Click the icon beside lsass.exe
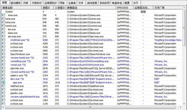The image size is (187, 110). (4, 33)
